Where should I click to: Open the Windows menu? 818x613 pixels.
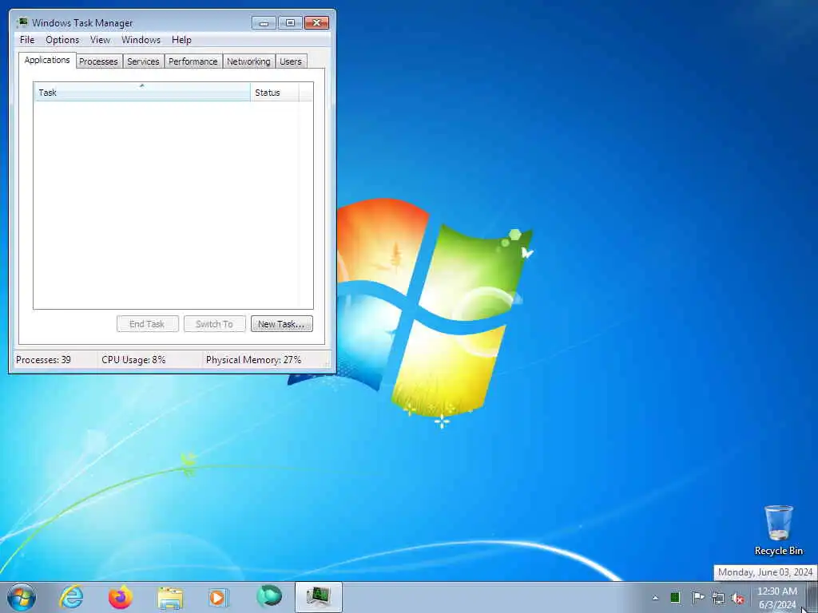pyautogui.click(x=141, y=40)
